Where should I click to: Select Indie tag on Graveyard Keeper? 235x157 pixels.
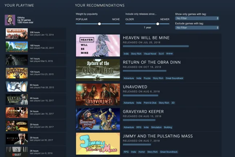(x=146, y=127)
